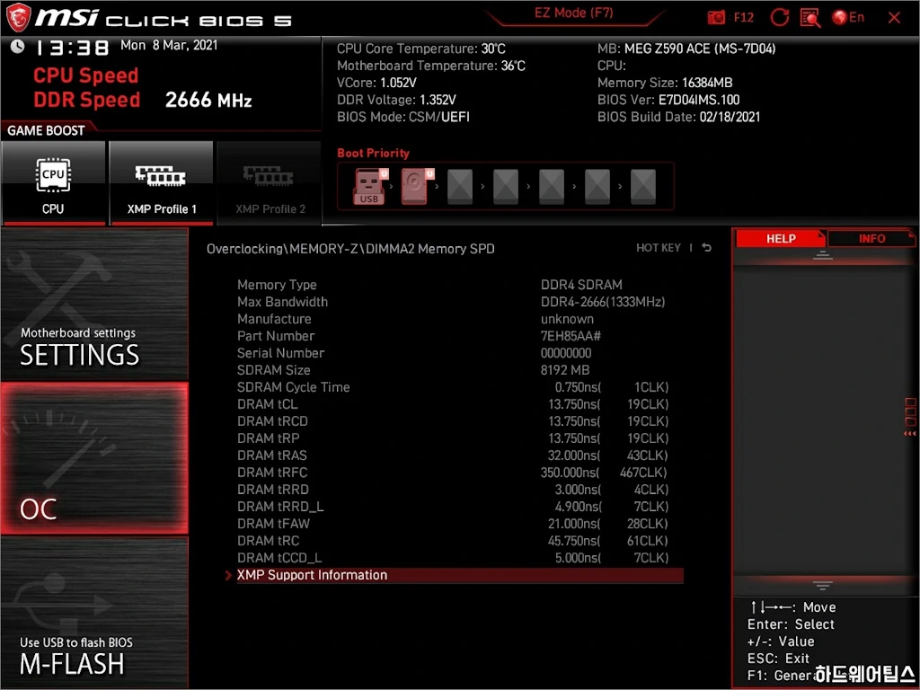Select the USB device in Boot Priority
Viewport: 920px width, 690px height.
click(369, 187)
